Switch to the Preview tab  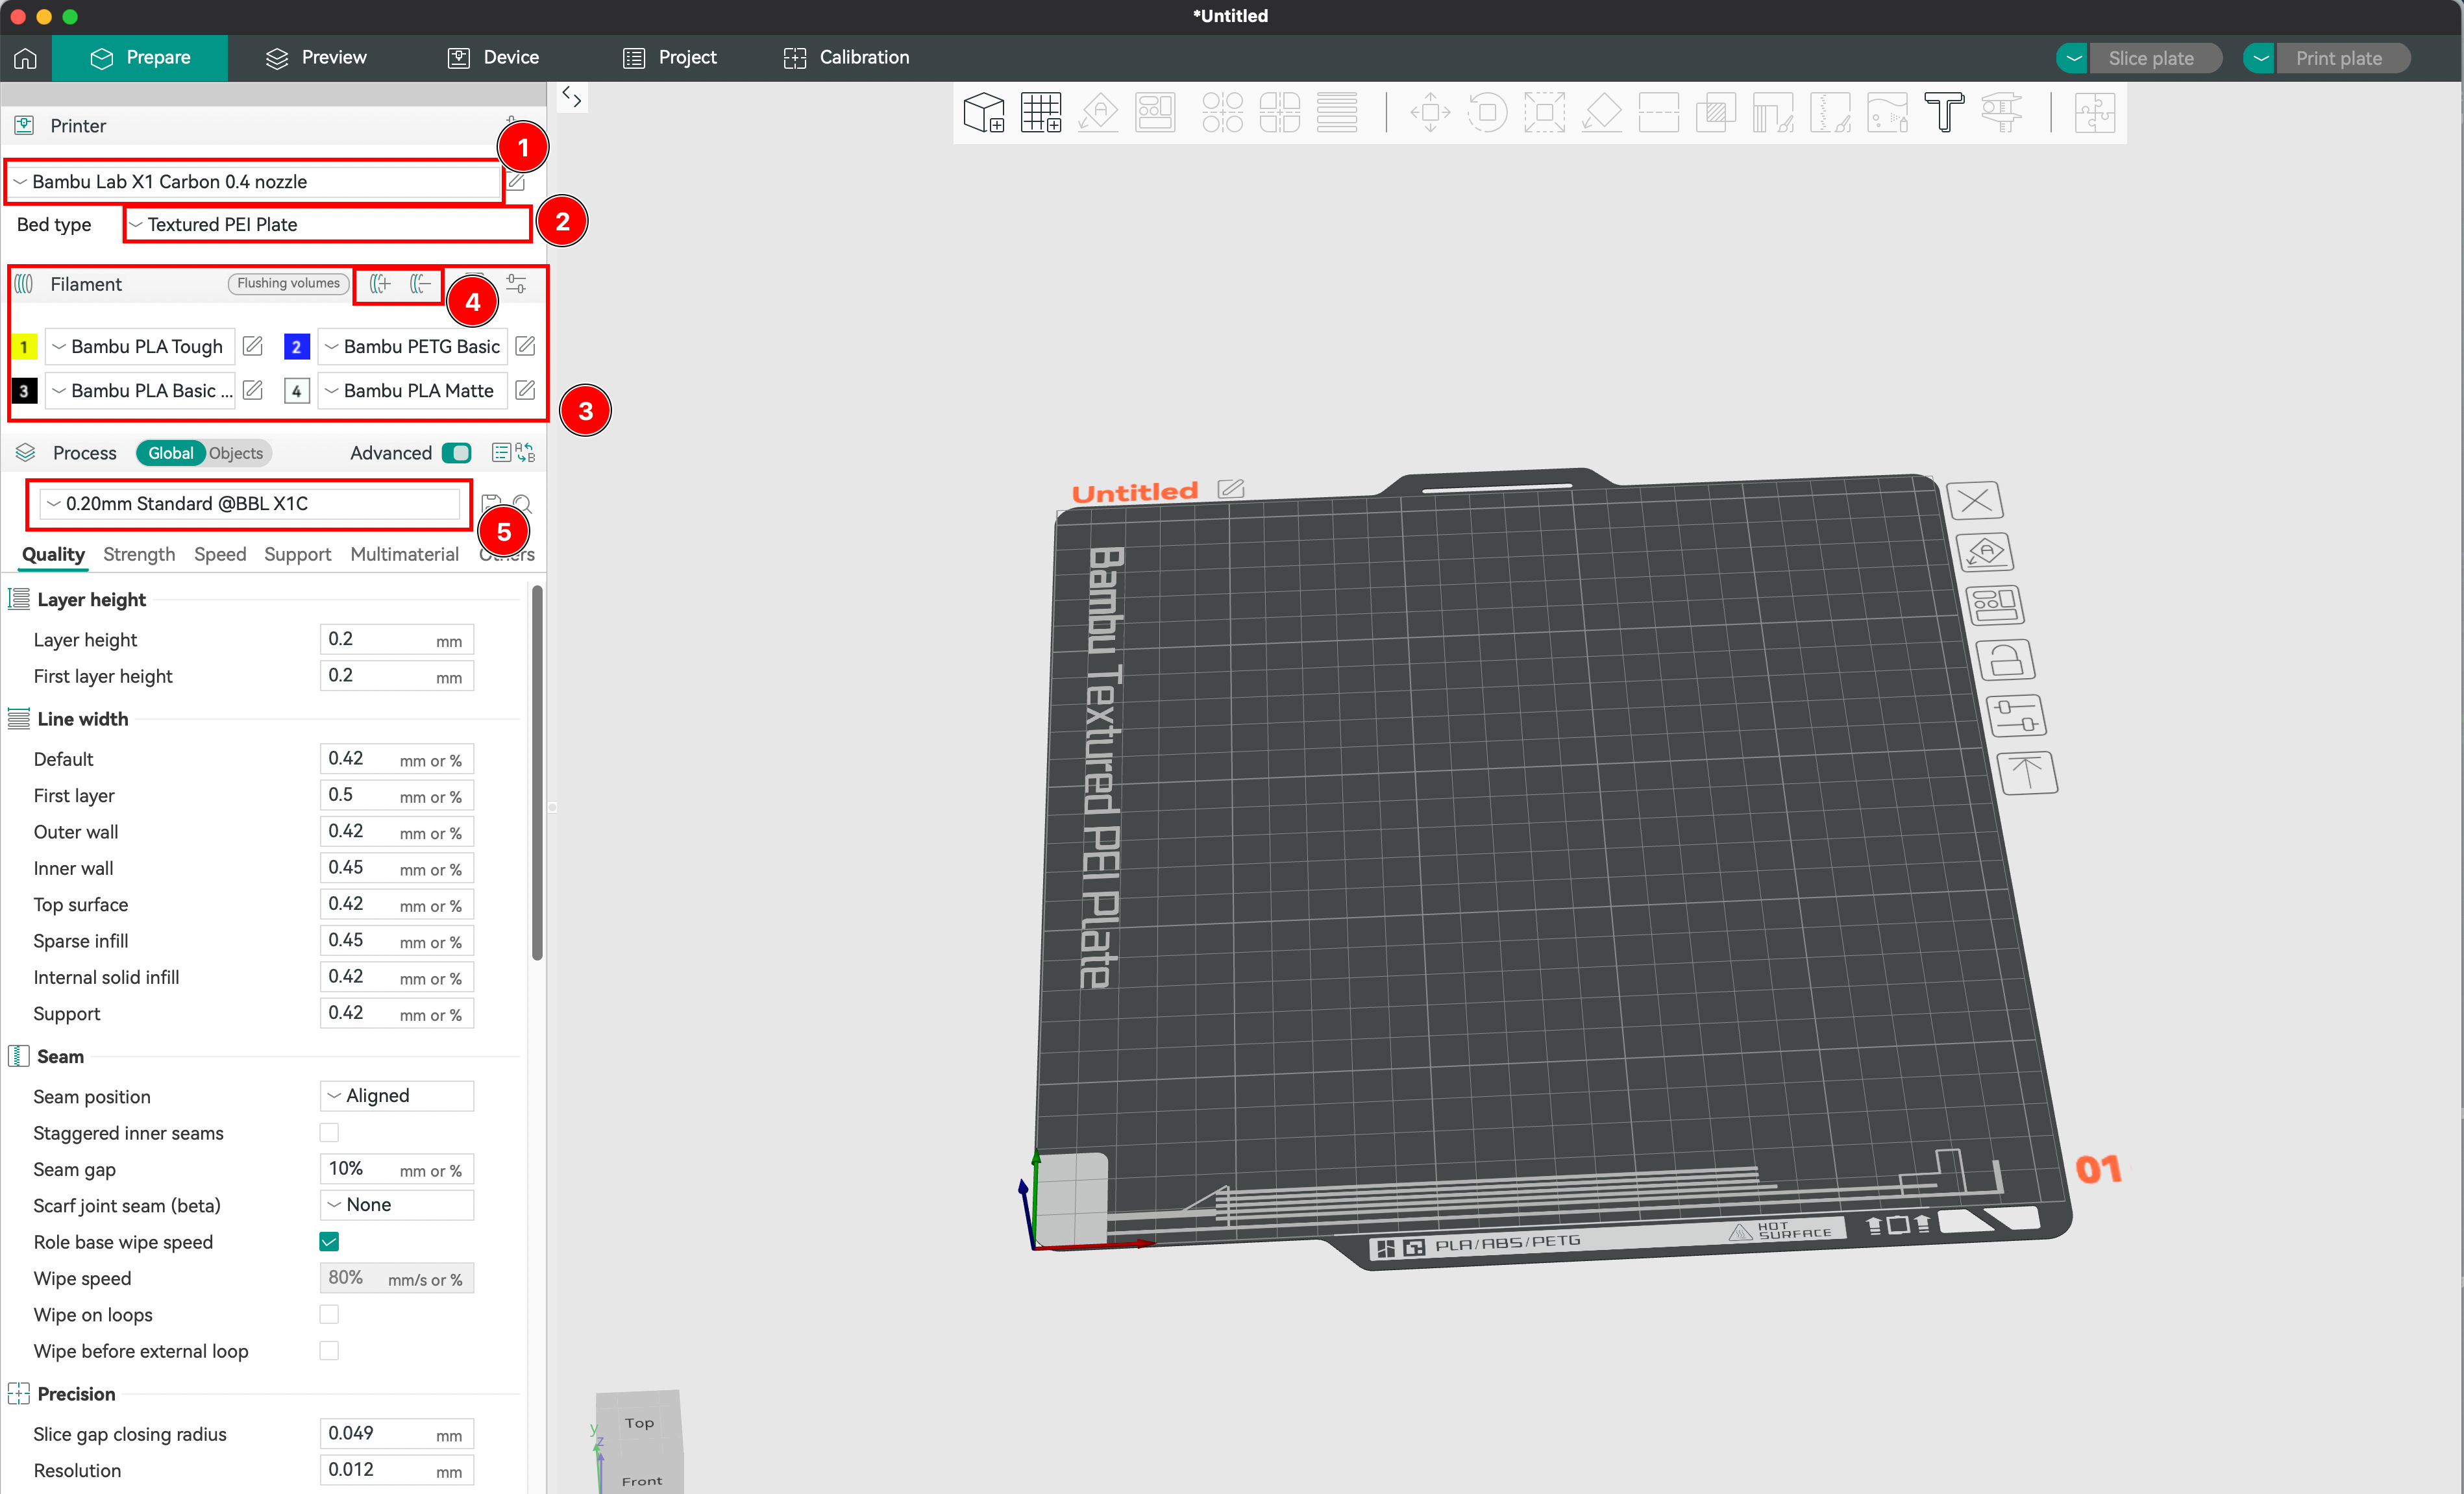316,58
